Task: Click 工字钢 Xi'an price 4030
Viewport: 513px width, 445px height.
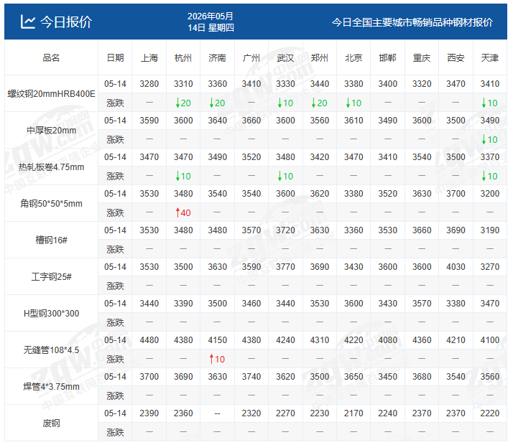Action: pos(456,267)
